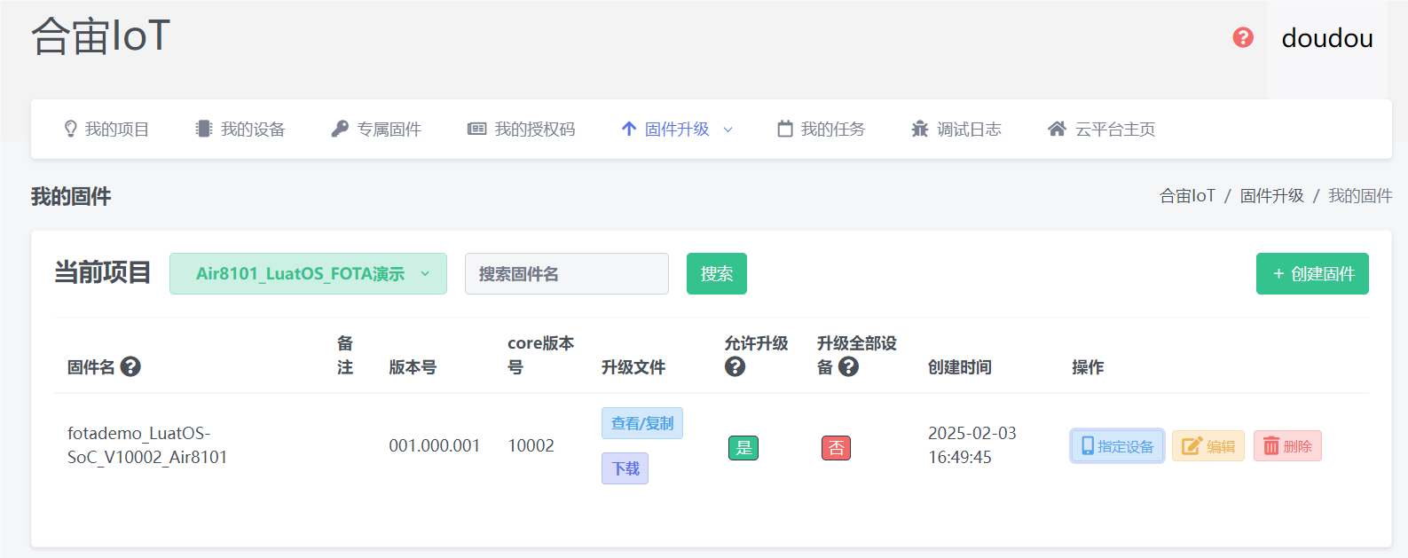Image resolution: width=1408 pixels, height=558 pixels.
Task: Click the chip icon beside 我的设备
Action: 204,130
